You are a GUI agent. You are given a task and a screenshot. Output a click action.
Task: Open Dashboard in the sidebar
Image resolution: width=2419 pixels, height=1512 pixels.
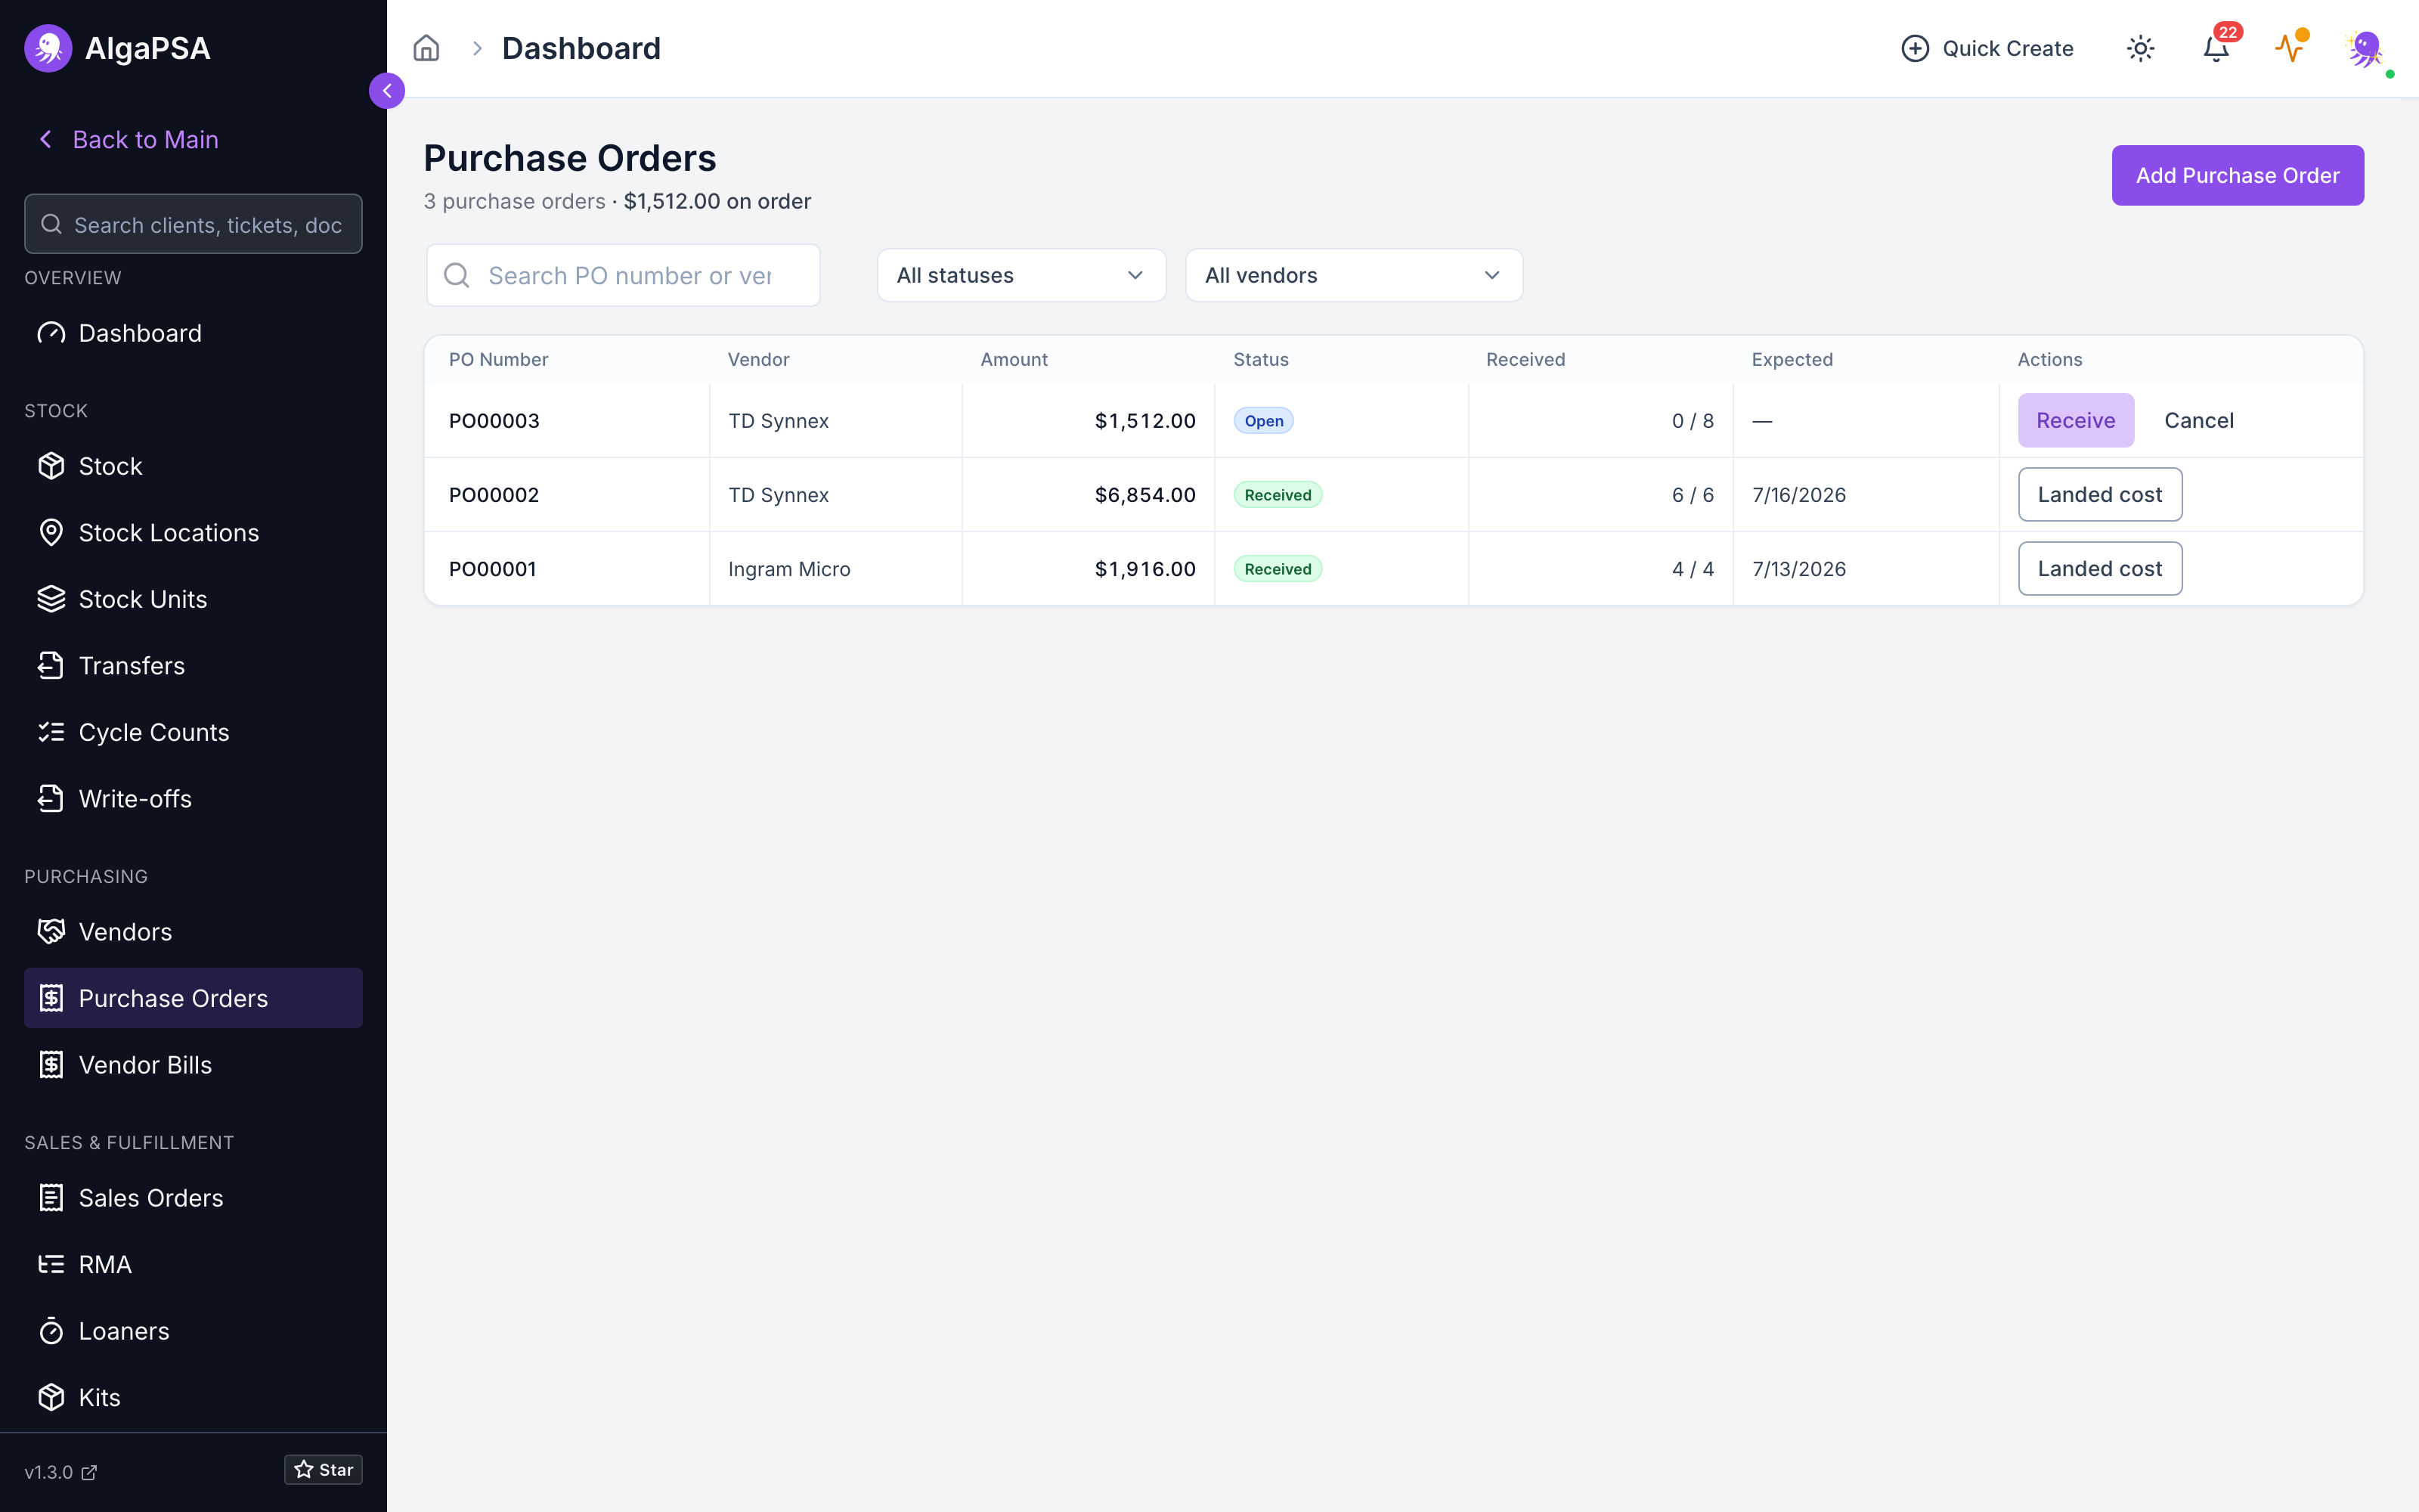point(193,333)
